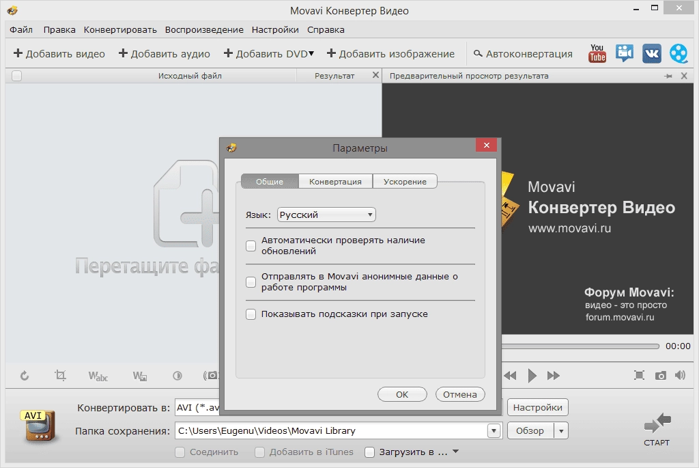This screenshot has width=699, height=468.
Task: Open the Конвертировать menu
Action: (120, 29)
